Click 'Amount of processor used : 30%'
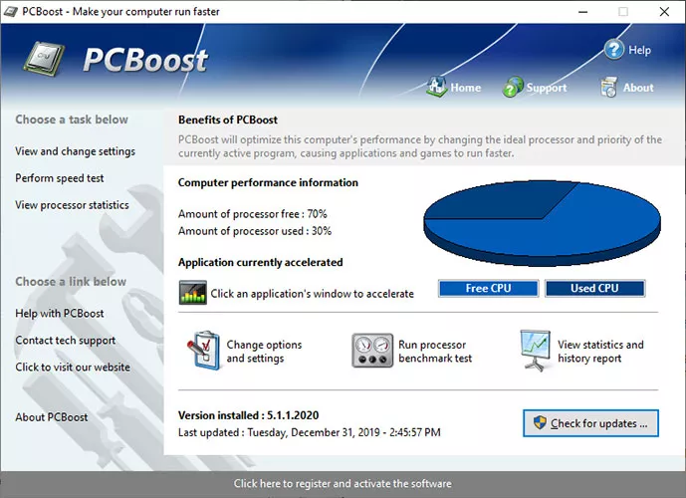The image size is (686, 498). 255,231
